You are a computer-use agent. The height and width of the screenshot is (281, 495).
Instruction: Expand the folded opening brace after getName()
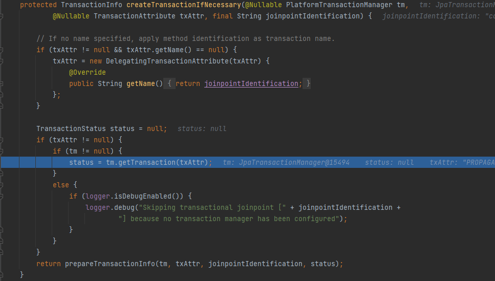pyautogui.click(x=169, y=83)
